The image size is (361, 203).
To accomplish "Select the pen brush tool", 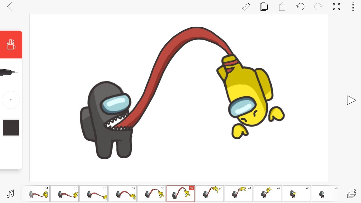I will click(x=9, y=72).
